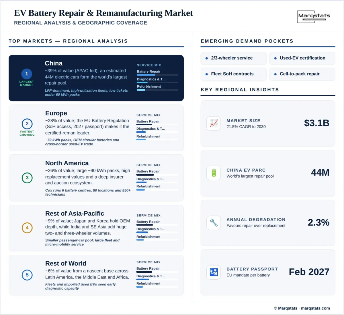Click the rank 3 badge for North America
The width and height of the screenshot is (344, 315).
click(x=27, y=178)
